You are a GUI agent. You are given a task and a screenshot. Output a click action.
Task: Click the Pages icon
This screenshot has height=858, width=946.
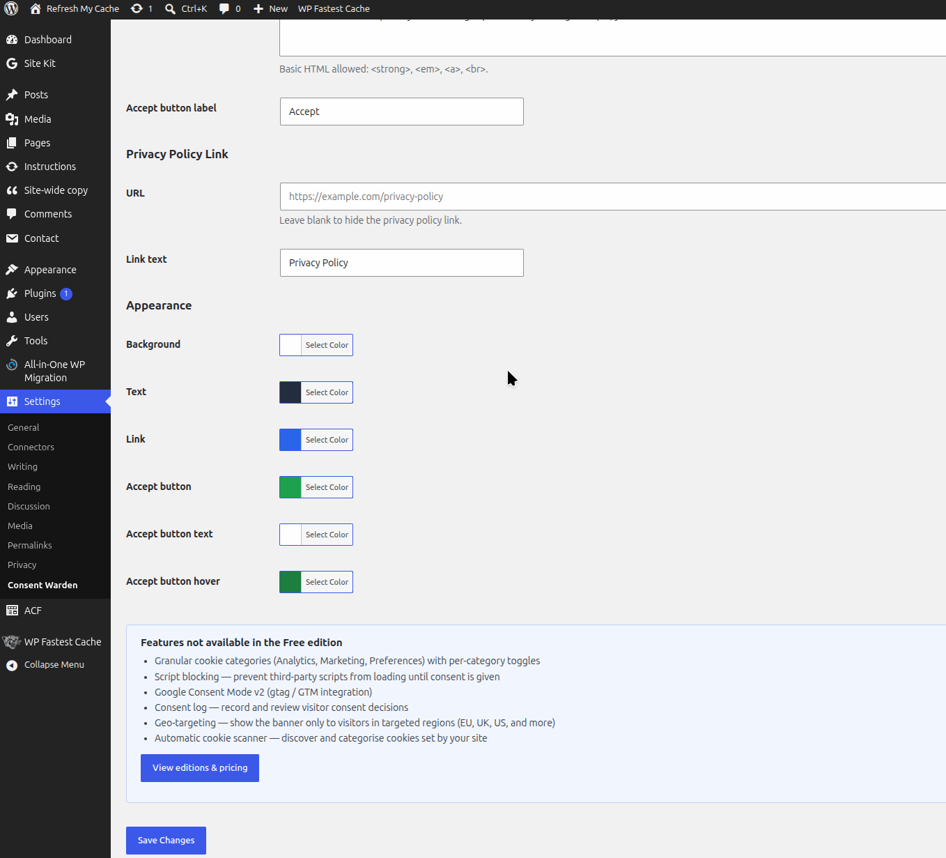[x=12, y=143]
